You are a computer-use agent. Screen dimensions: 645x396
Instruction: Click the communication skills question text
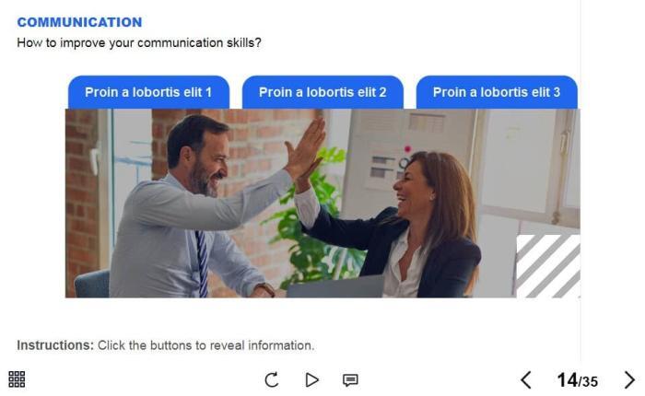coord(139,42)
